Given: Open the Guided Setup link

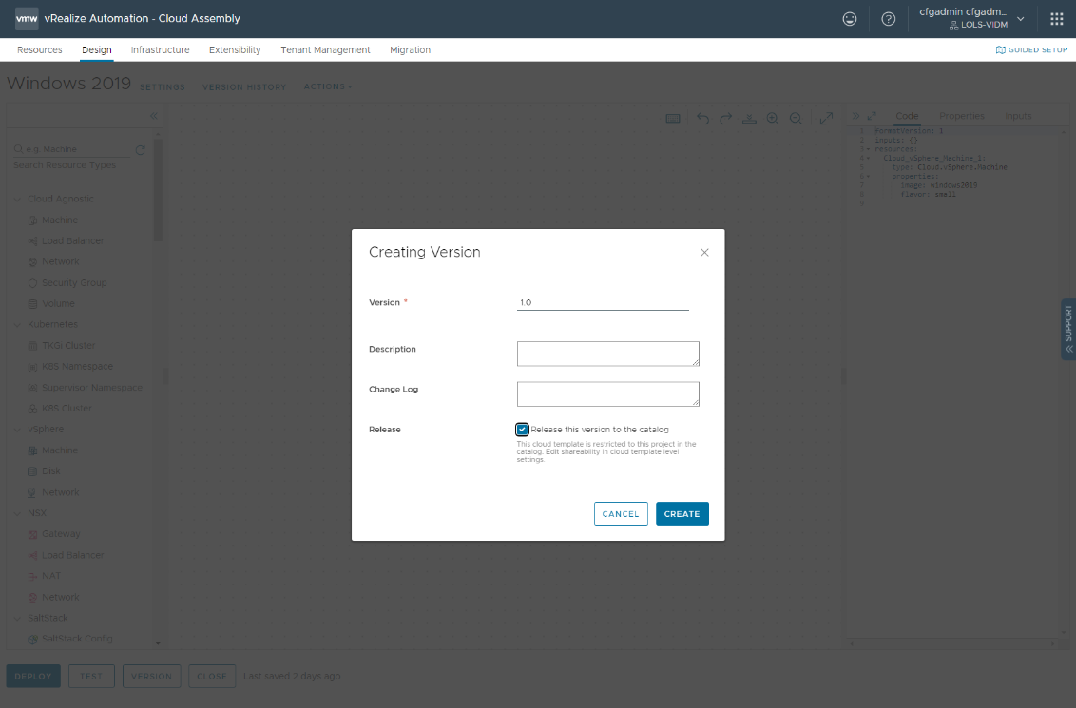Looking at the screenshot, I should (1031, 50).
